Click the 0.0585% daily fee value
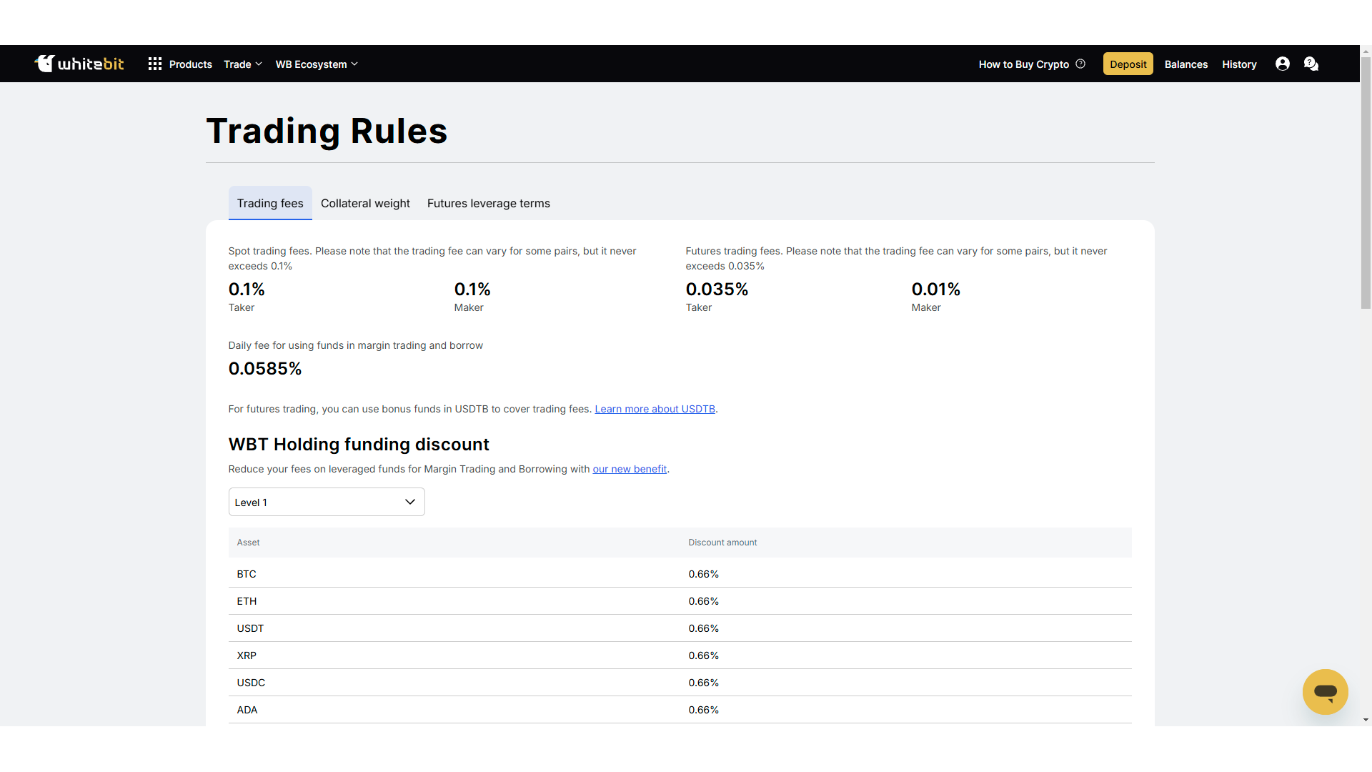1372x772 pixels. (265, 369)
